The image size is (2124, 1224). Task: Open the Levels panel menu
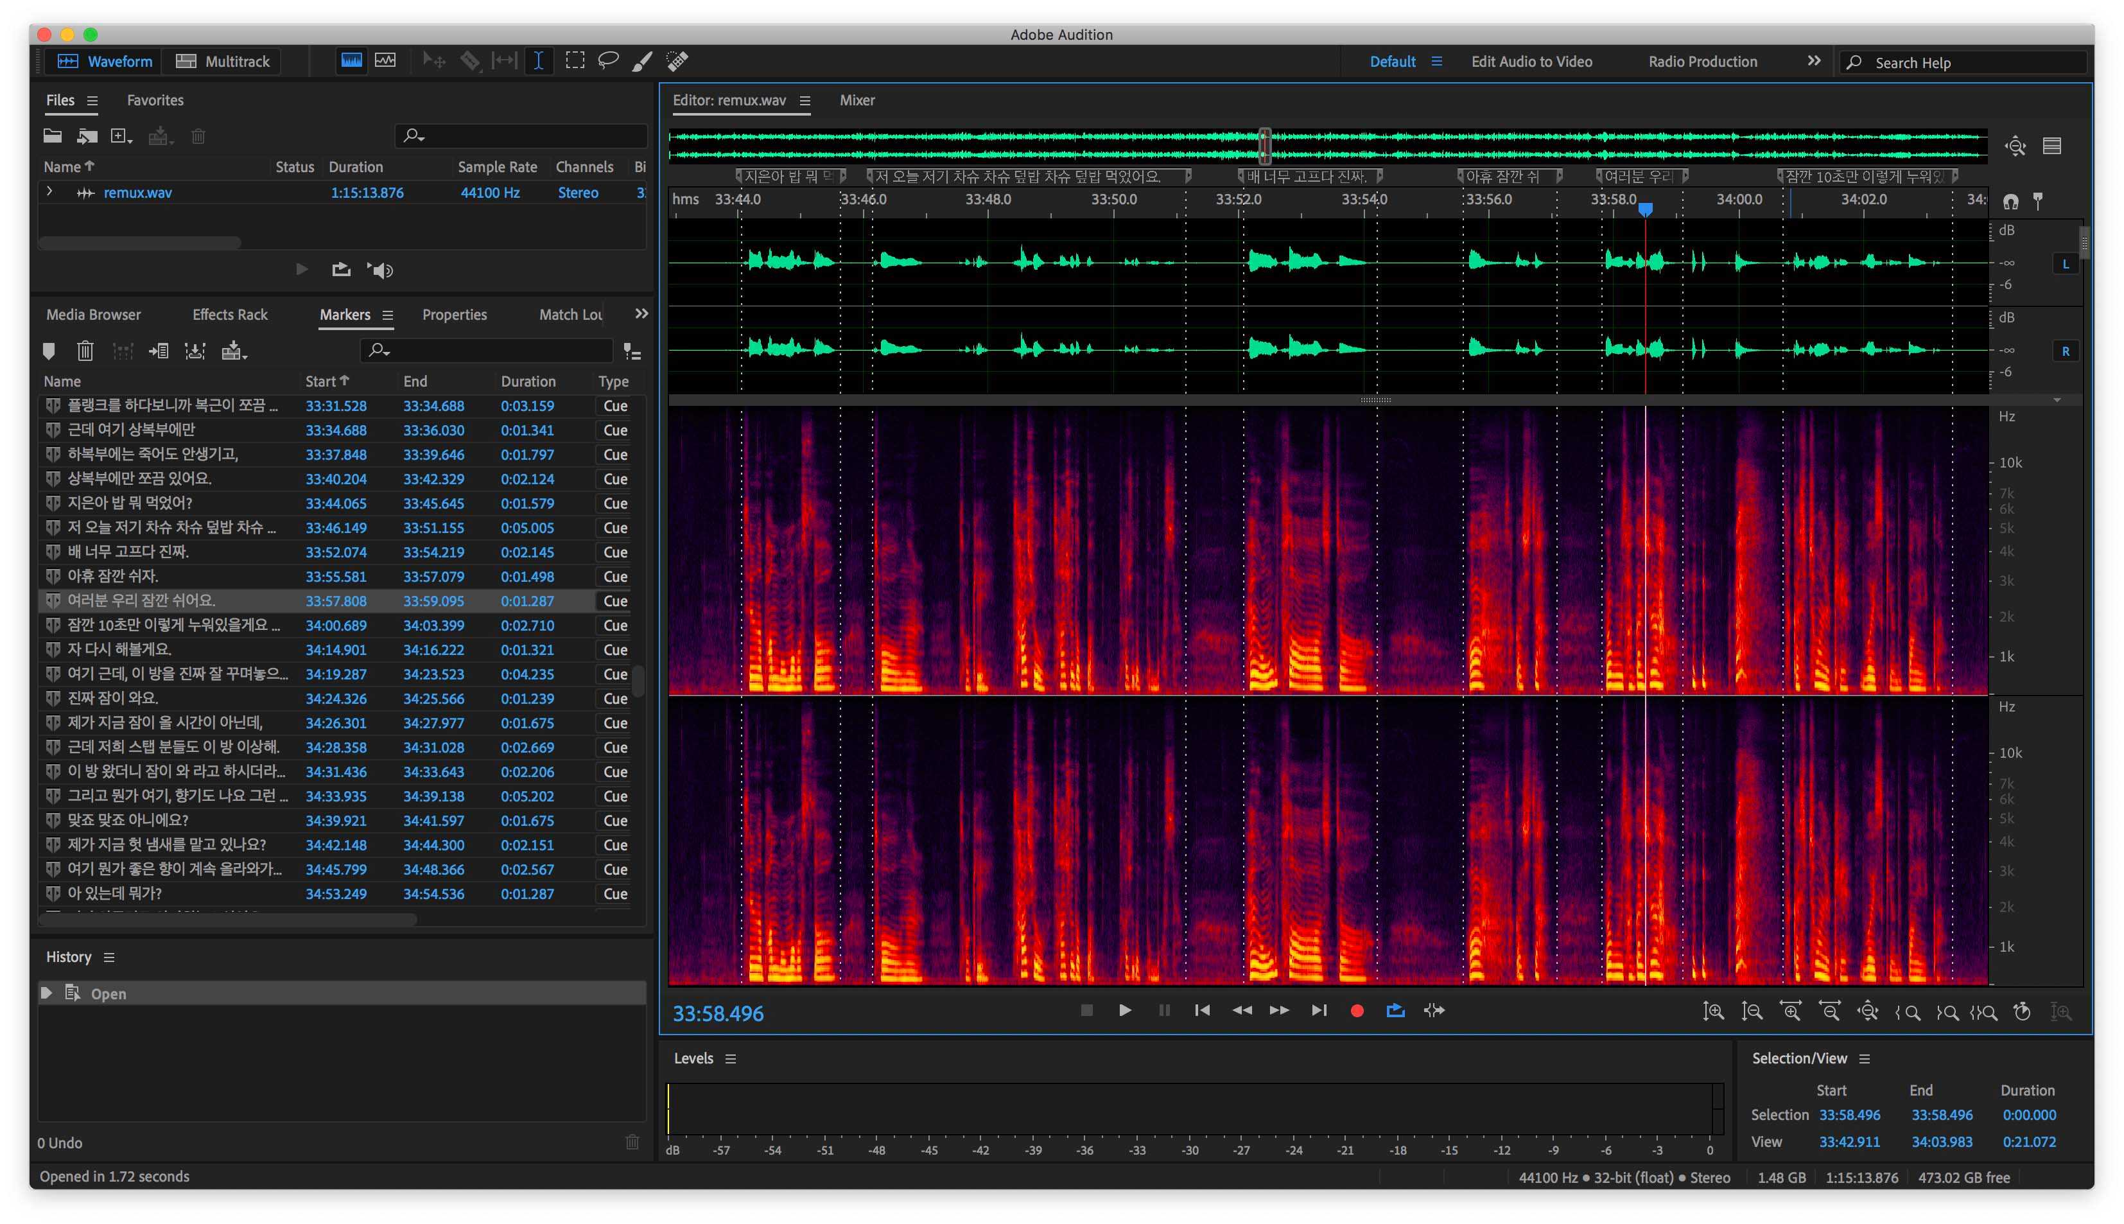coord(731,1059)
